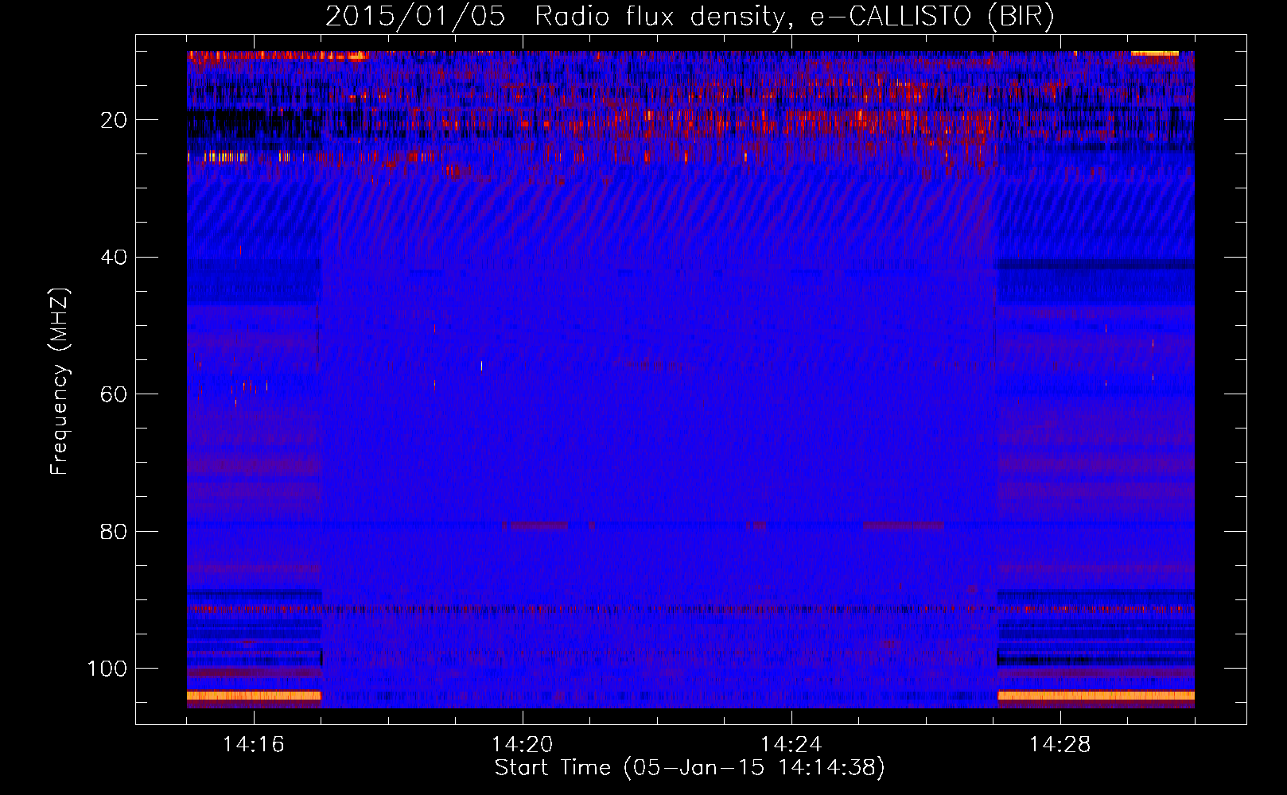Click the 100 frequency tick label
This screenshot has width=1287, height=795.
[107, 669]
